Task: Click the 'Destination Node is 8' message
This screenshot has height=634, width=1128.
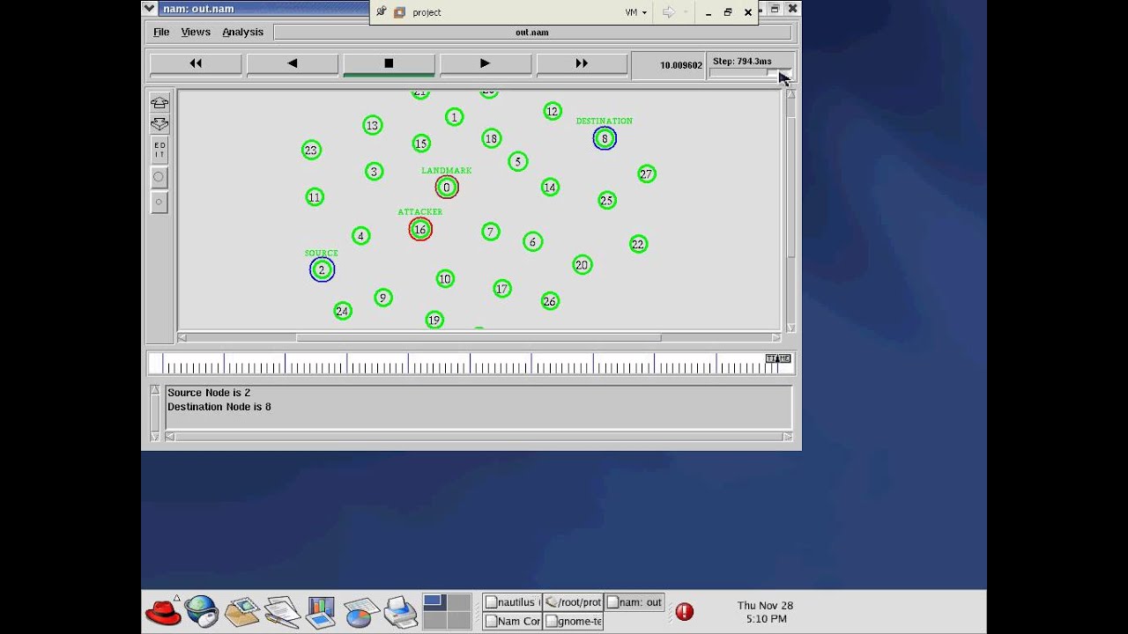Action: (219, 407)
